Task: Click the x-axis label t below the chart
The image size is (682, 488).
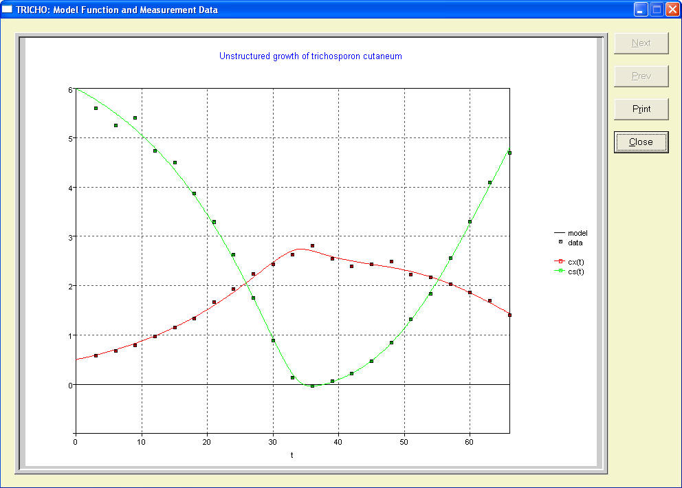Action: (x=292, y=455)
